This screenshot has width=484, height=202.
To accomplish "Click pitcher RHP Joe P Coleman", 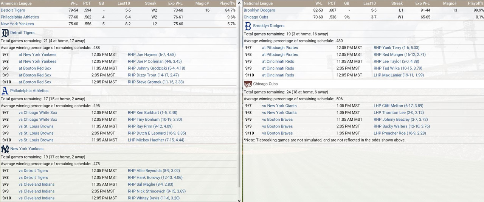I will coord(155,61).
